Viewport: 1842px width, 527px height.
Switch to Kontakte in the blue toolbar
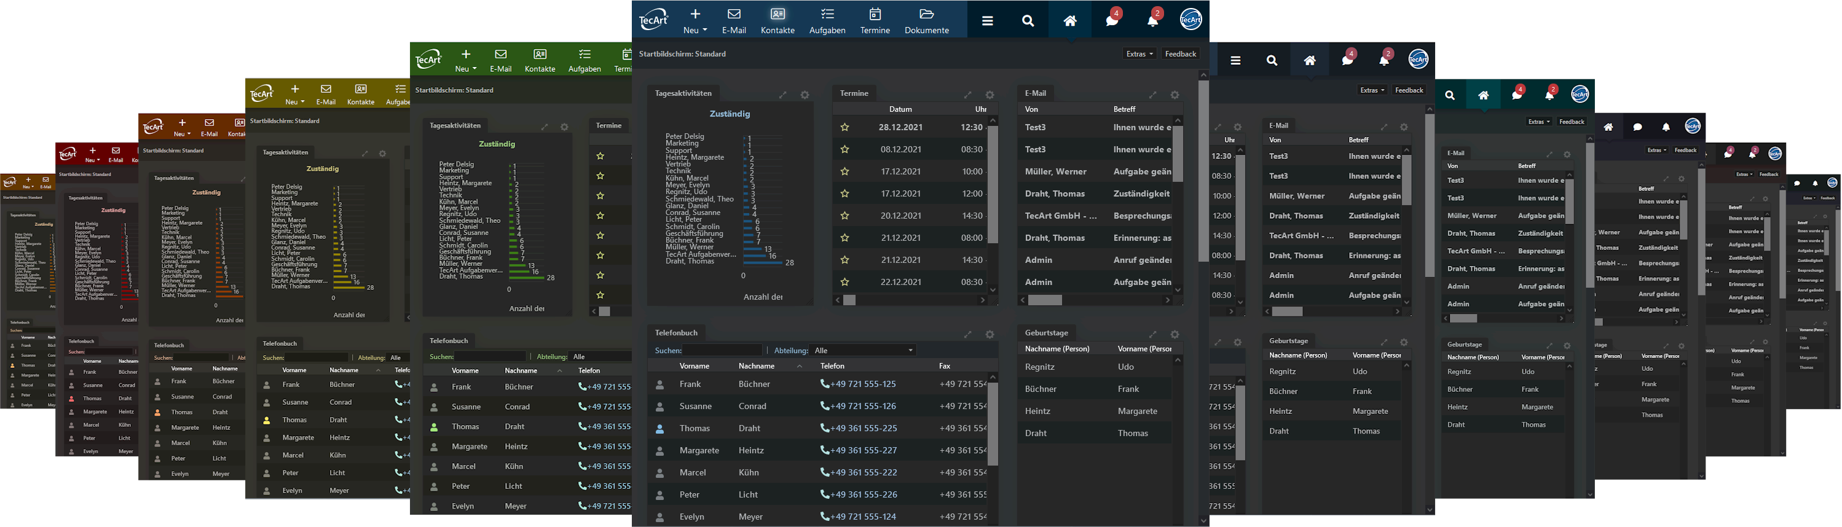point(777,21)
